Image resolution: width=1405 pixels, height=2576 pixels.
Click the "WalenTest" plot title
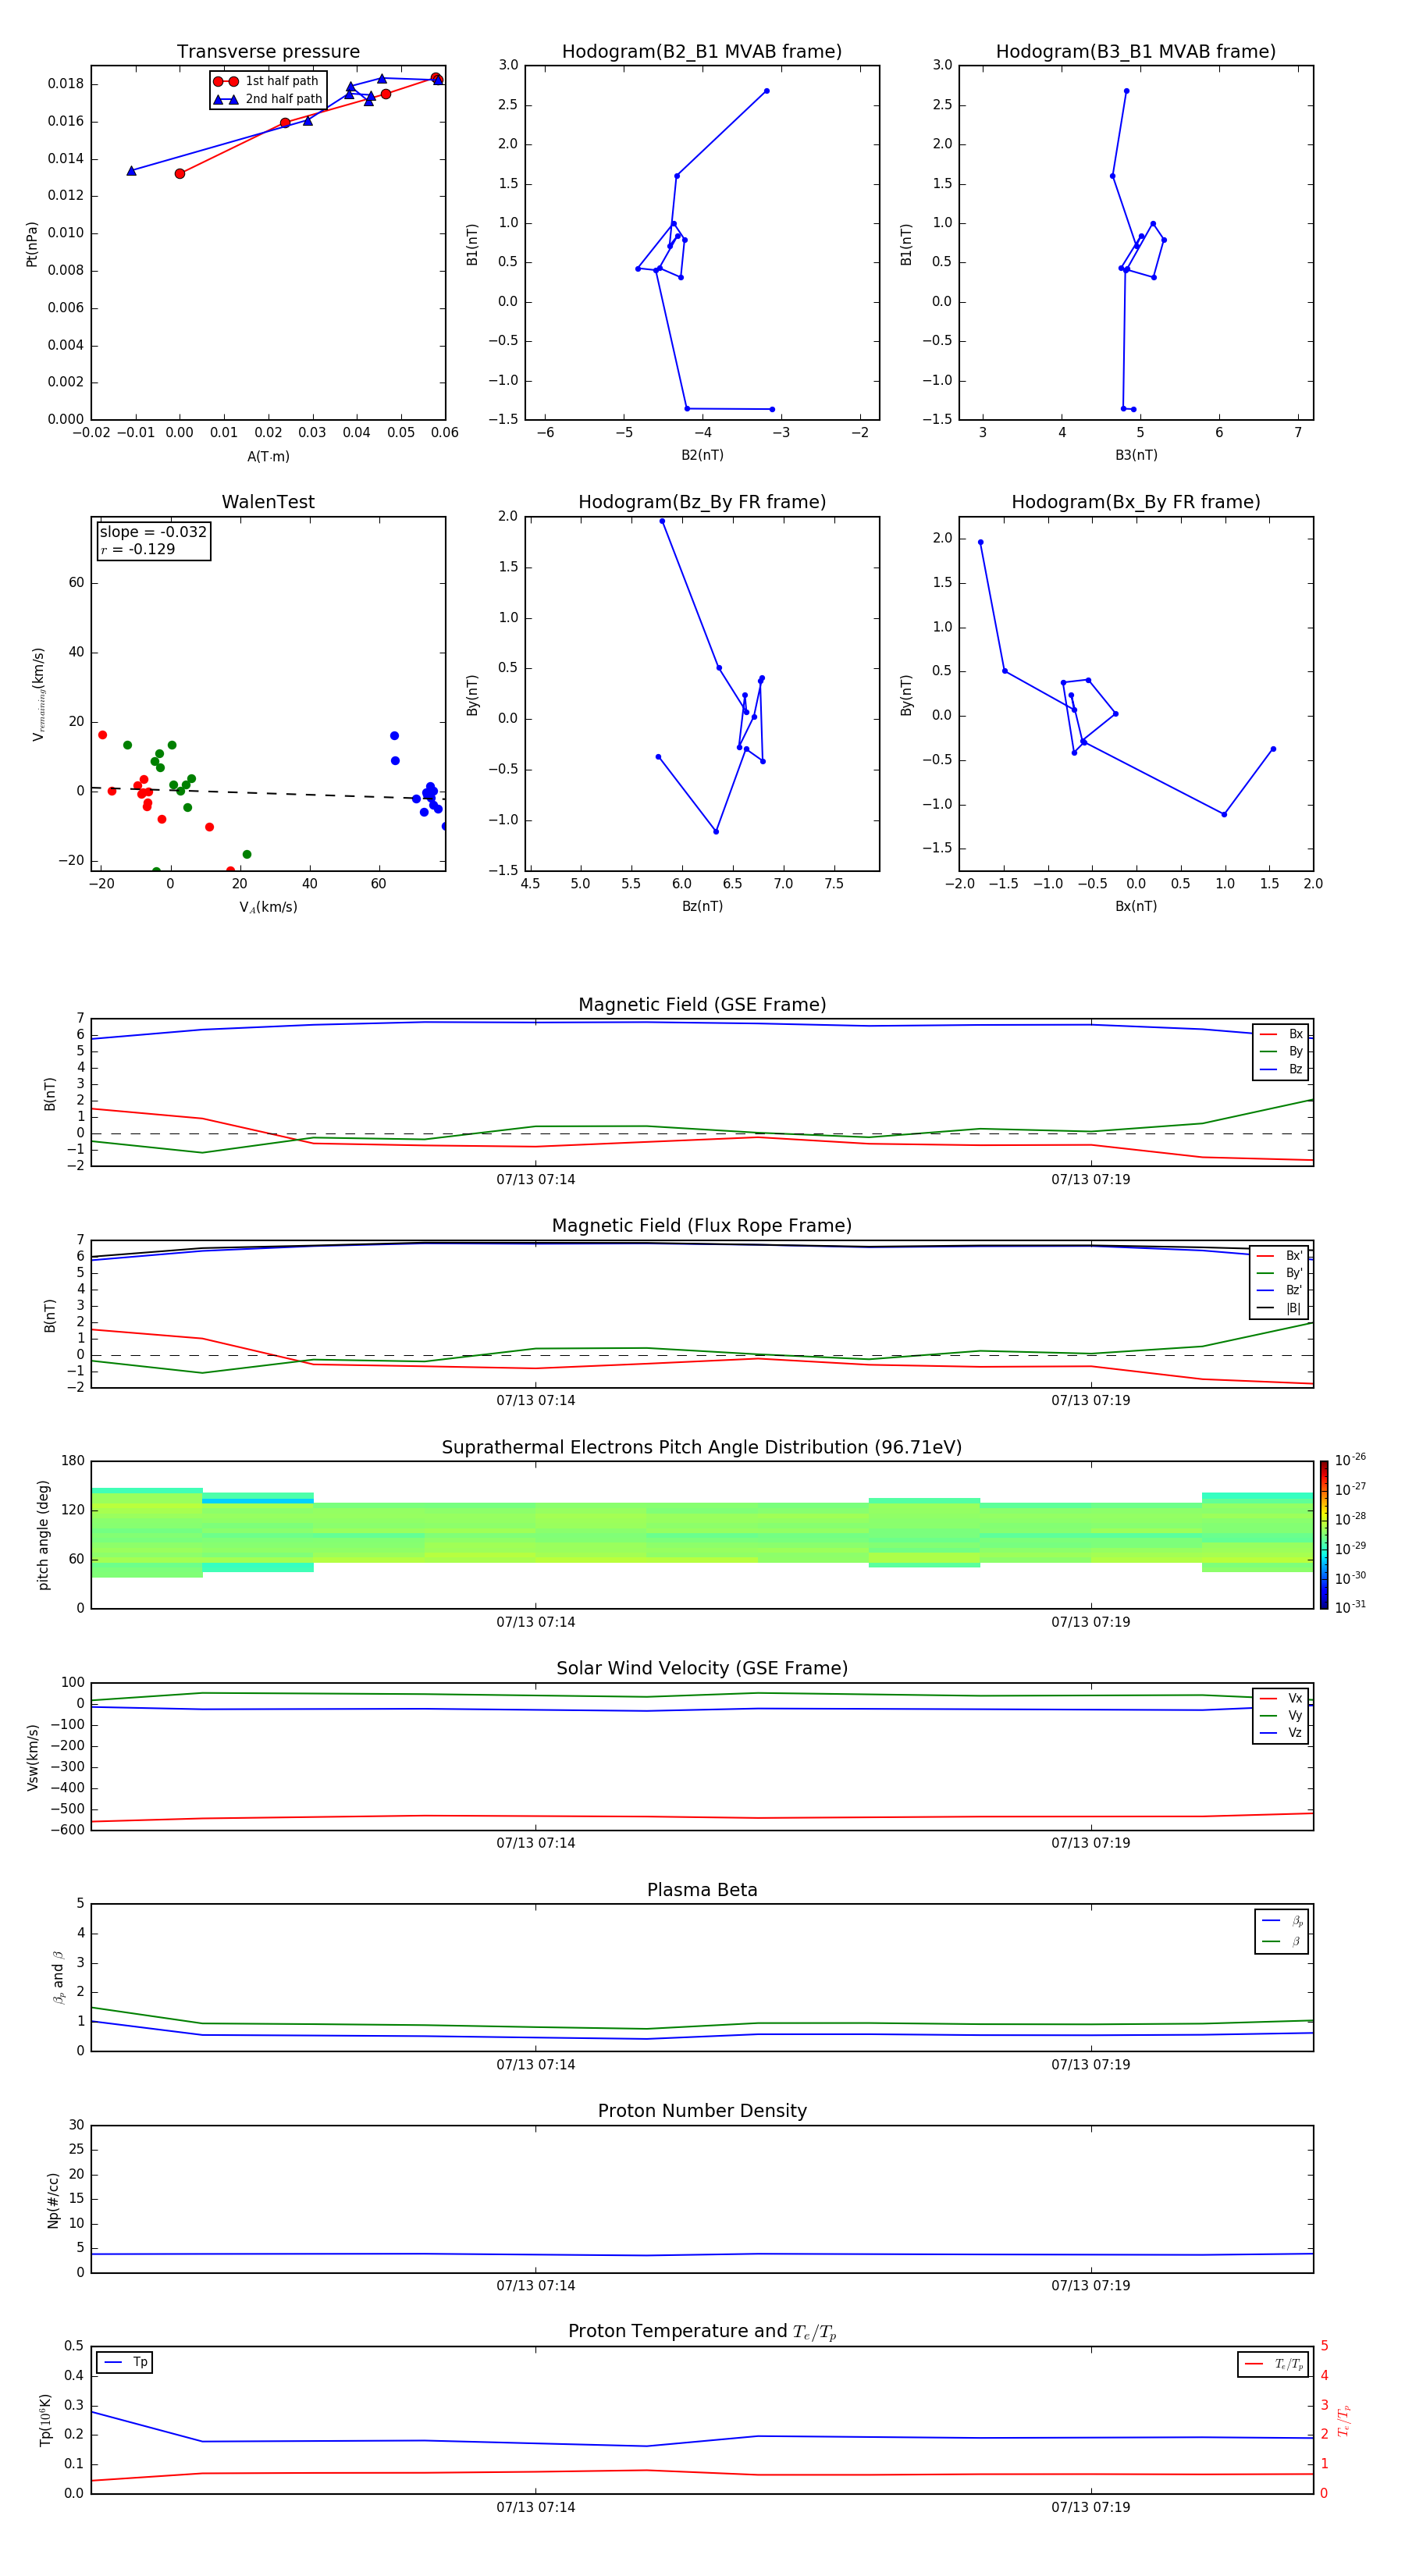pyautogui.click(x=268, y=502)
